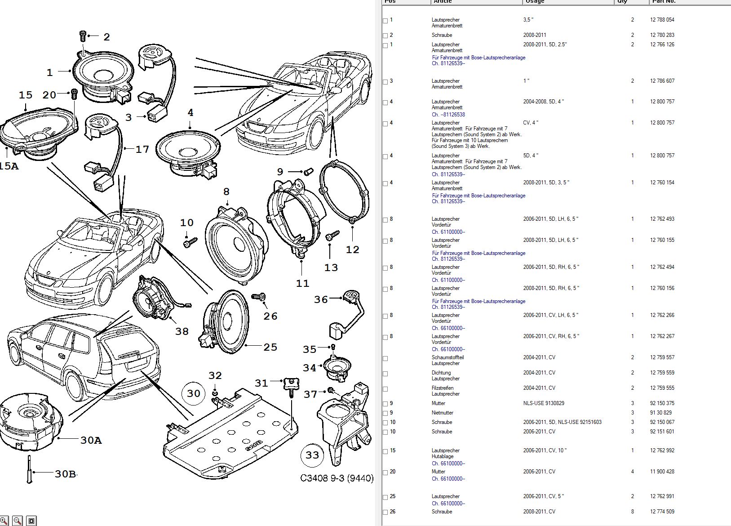Open circled reference 33 in the diagram
The width and height of the screenshot is (731, 526).
coord(312,455)
